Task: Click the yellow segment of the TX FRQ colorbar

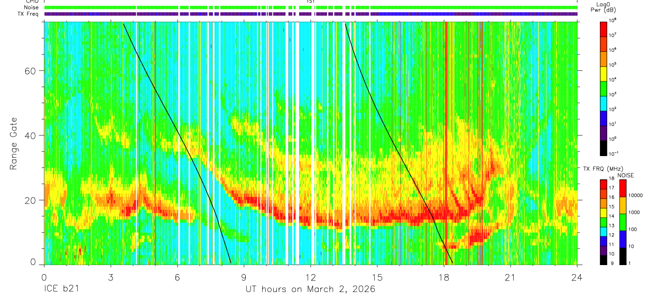Action: click(x=604, y=213)
